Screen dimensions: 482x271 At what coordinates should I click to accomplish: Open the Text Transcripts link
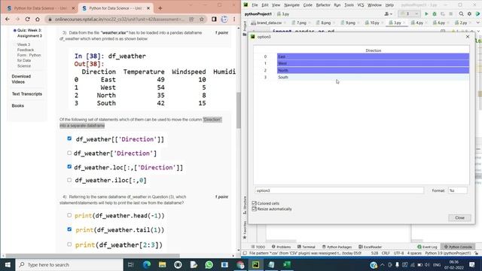tap(27, 94)
